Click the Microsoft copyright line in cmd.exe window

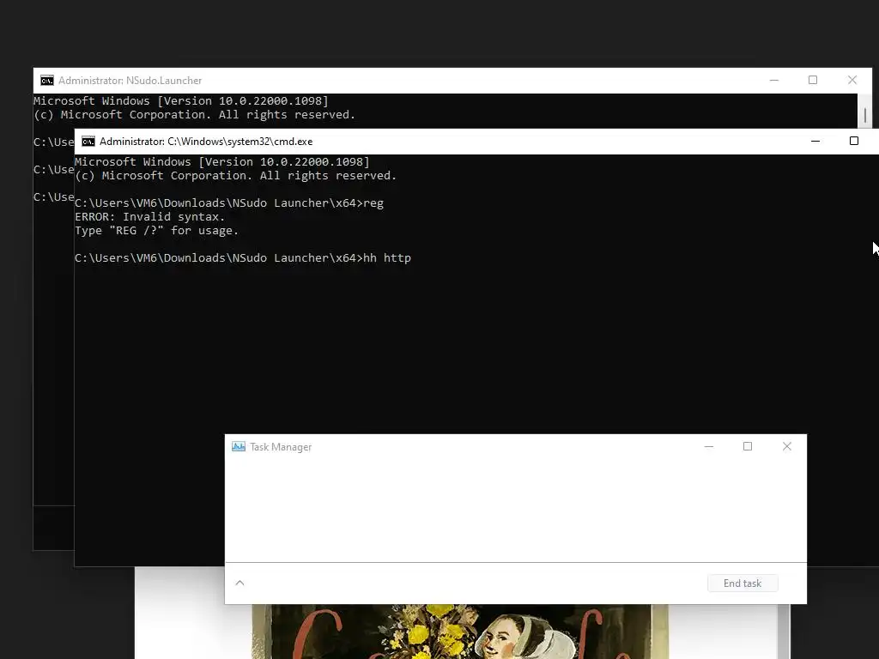tap(236, 175)
